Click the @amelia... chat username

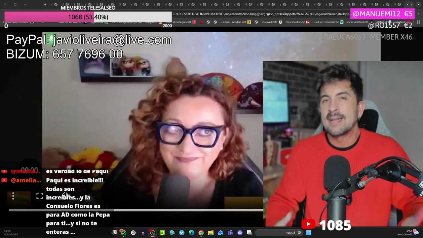click(26, 180)
